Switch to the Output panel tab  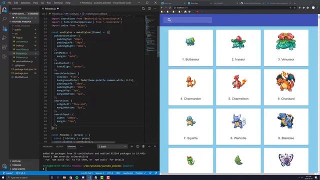60,146
